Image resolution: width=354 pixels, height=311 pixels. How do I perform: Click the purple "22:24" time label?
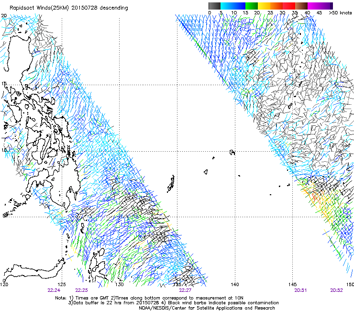coord(54,290)
